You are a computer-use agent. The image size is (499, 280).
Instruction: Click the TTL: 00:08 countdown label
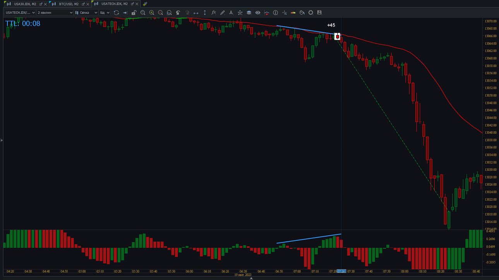[x=23, y=24]
